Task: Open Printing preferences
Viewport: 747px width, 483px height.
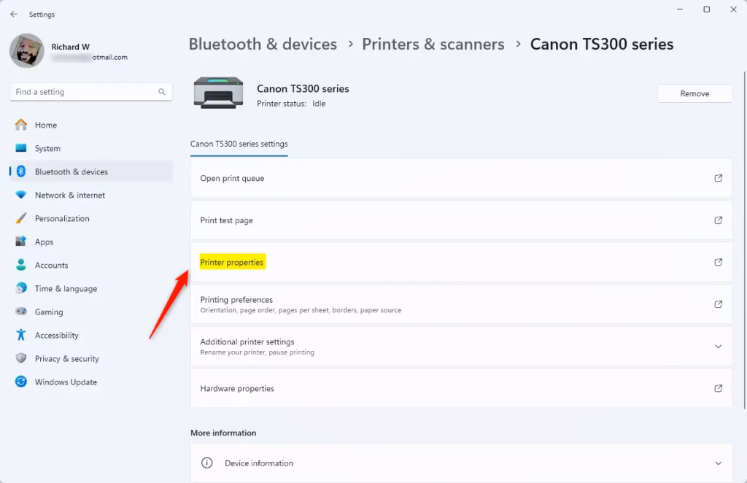Action: [x=461, y=304]
